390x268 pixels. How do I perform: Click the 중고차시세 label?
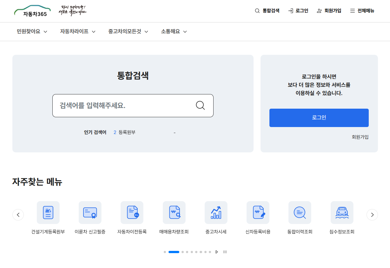(216, 232)
